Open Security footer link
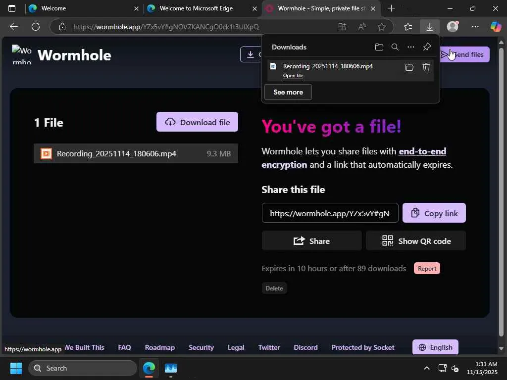 tap(201, 347)
